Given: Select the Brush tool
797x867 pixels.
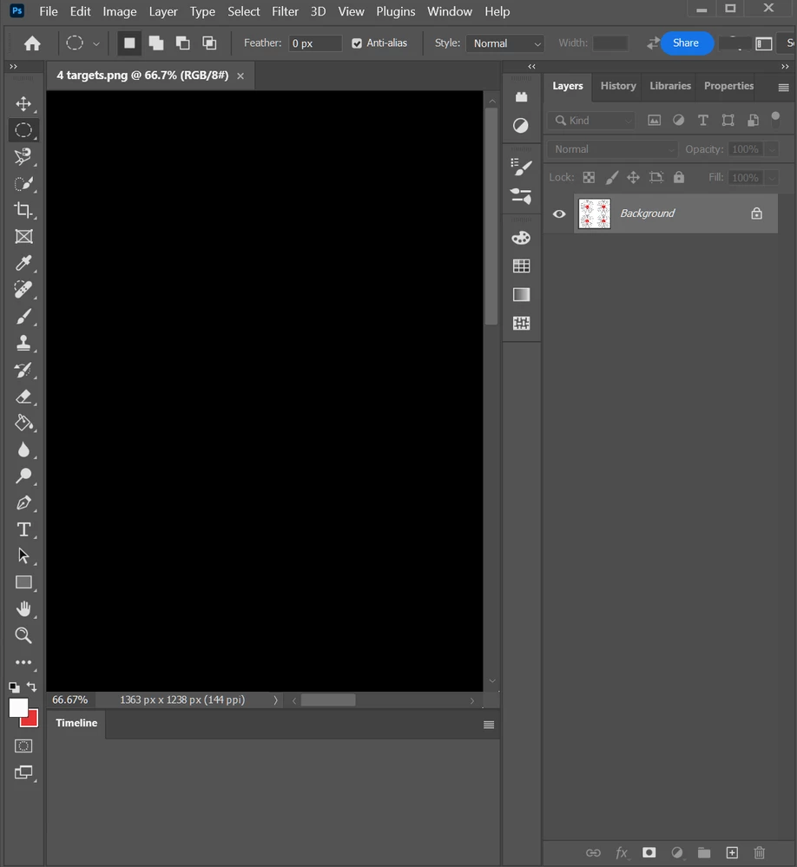Looking at the screenshot, I should click(x=23, y=316).
